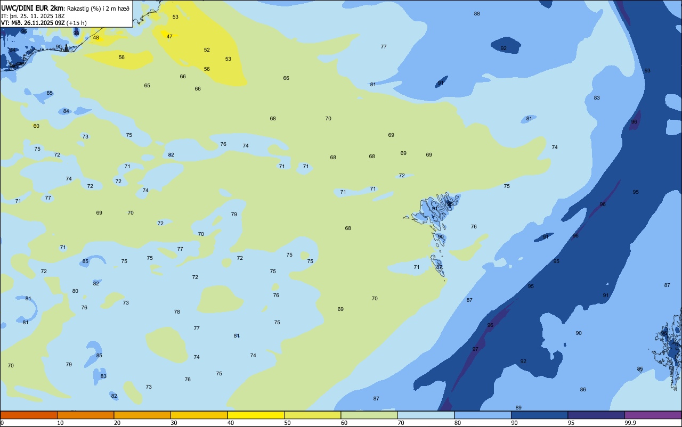Click the humidity value 84 on the map

pos(66,111)
